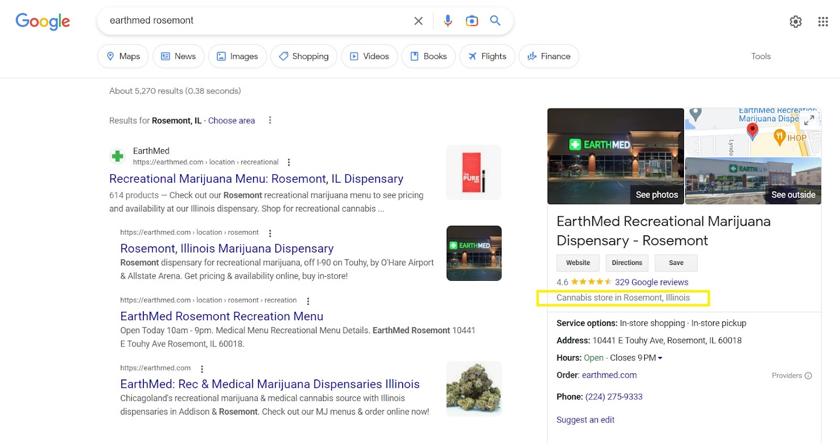Viewport: 840px width, 443px height.
Task: Start voice search with microphone icon
Action: pyautogui.click(x=448, y=20)
